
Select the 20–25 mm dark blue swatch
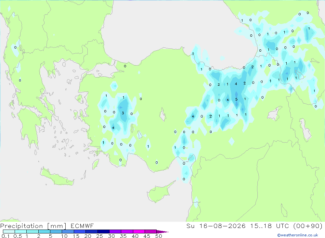pos(91,232)
